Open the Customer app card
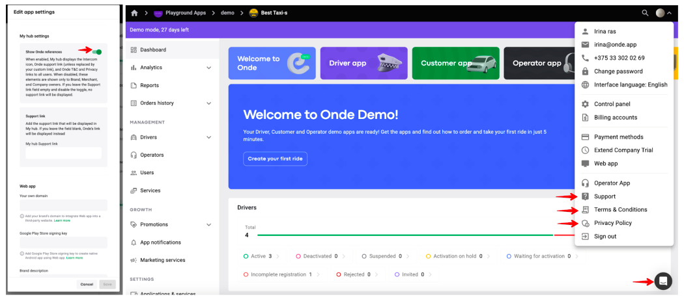The height and width of the screenshot is (299, 684). [x=455, y=63]
